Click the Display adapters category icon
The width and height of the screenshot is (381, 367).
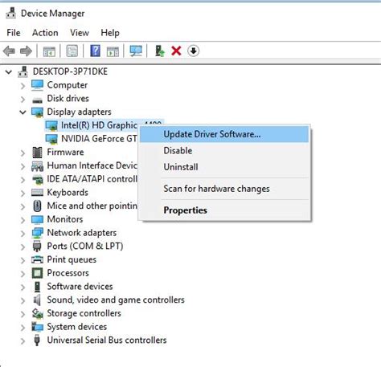coord(37,112)
